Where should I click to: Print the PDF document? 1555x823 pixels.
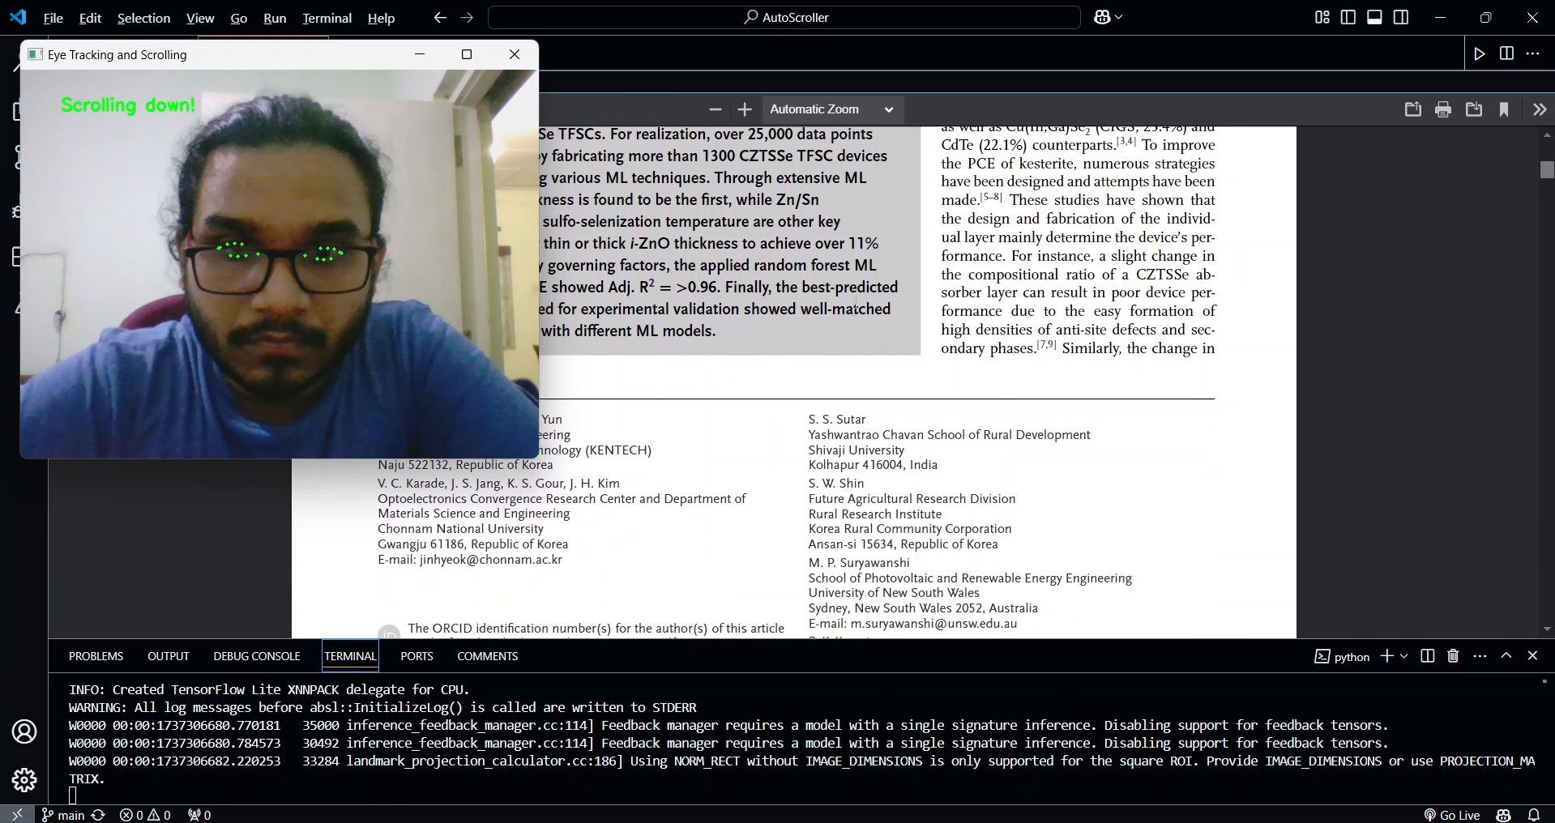(1443, 109)
